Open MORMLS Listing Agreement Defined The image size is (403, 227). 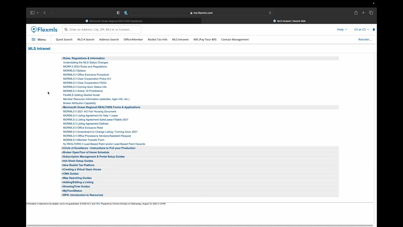86,124
